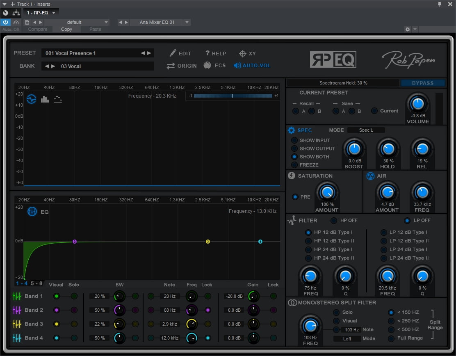This screenshot has height=356, width=456.
Task: Click the Band 3 yellow faders icon
Action: [17, 324]
